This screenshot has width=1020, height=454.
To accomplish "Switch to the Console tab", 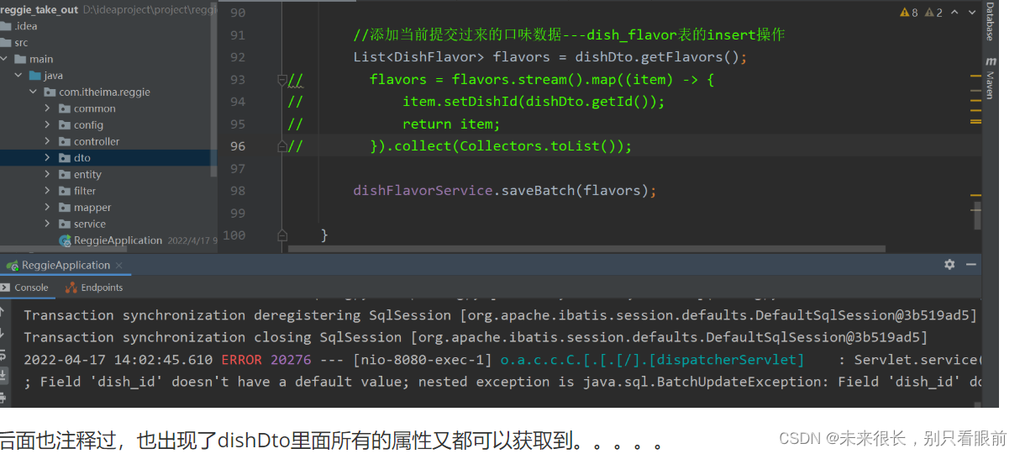I will 25,288.
